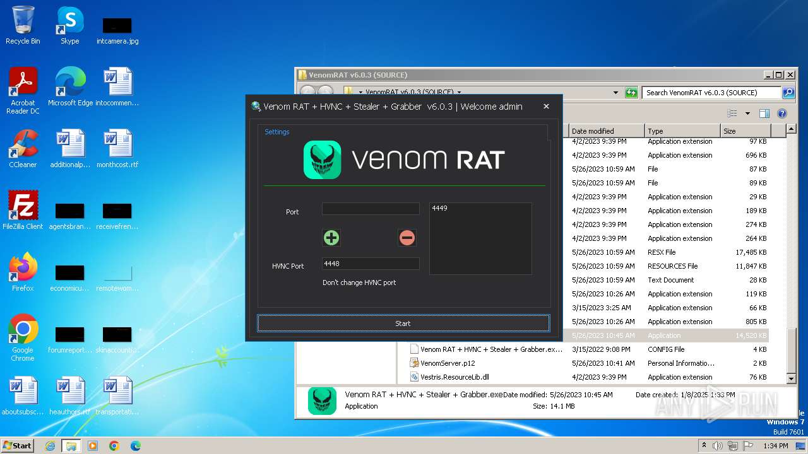Refresh the Explorer folder view

point(631,93)
